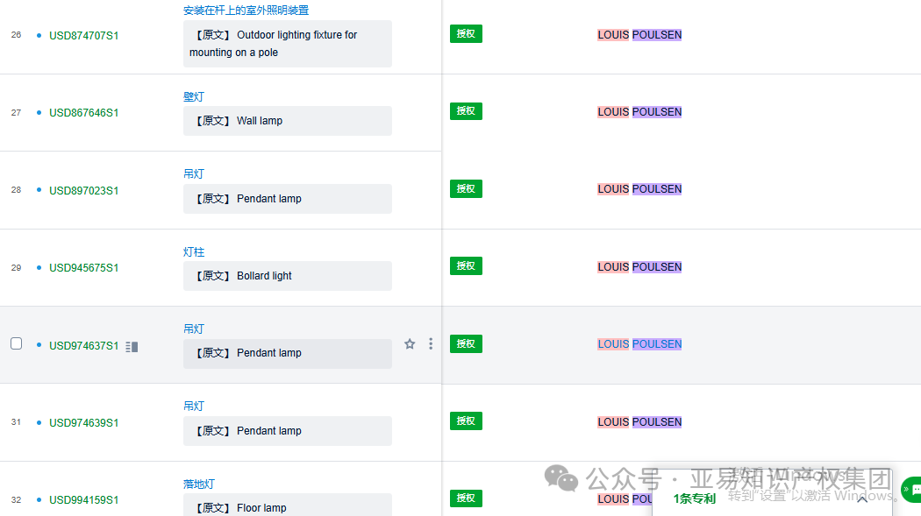Open the 灯柱 Bollard light title
921x516 pixels.
194,252
